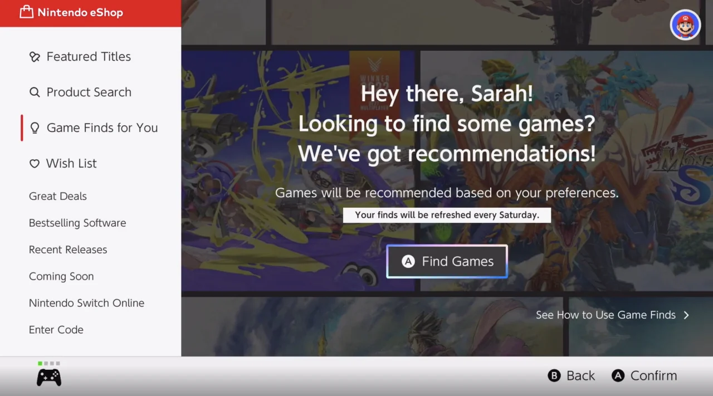Select the Game Finds lightbulb icon
The image size is (713, 396).
point(35,128)
